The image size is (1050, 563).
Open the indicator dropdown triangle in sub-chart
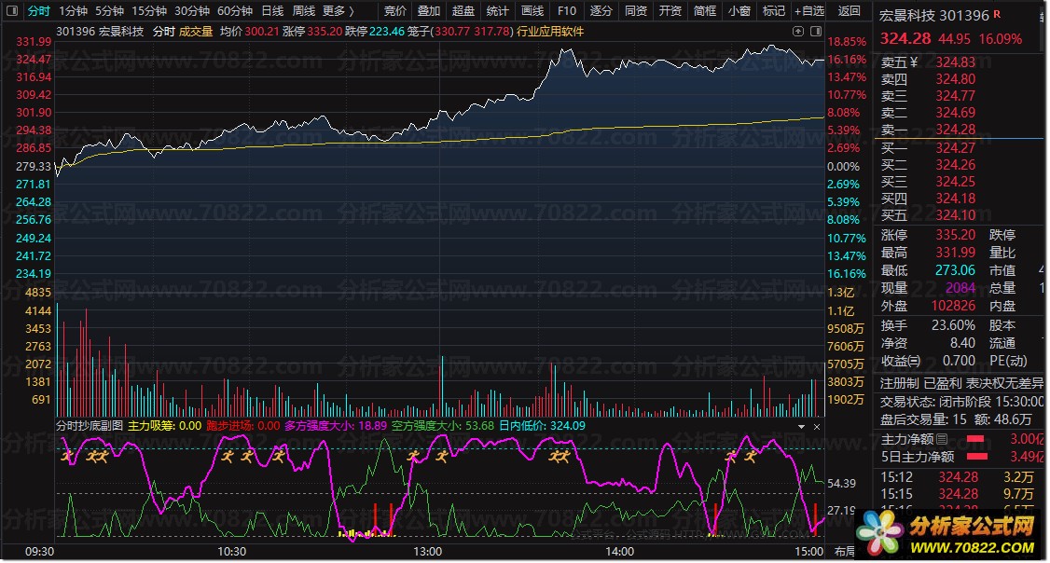[802, 426]
